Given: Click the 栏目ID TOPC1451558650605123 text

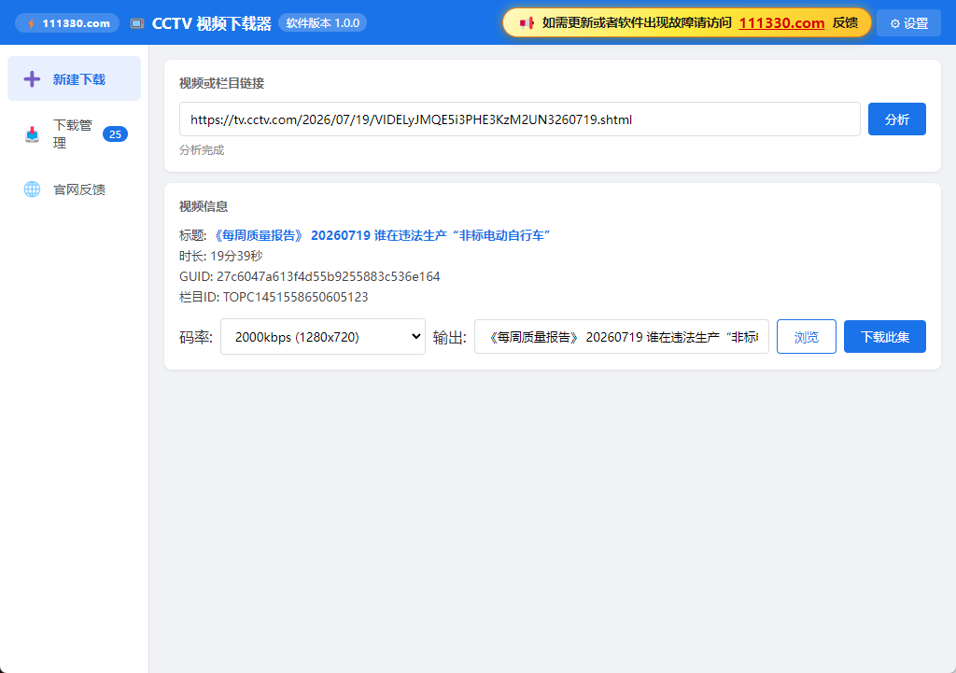Looking at the screenshot, I should click(274, 298).
